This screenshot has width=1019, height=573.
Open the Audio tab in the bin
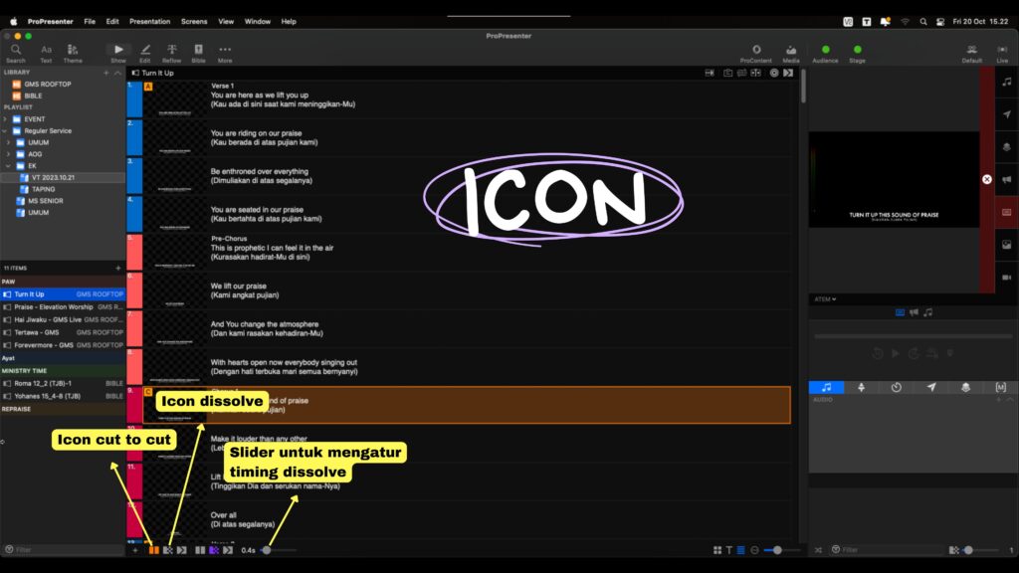coord(827,387)
